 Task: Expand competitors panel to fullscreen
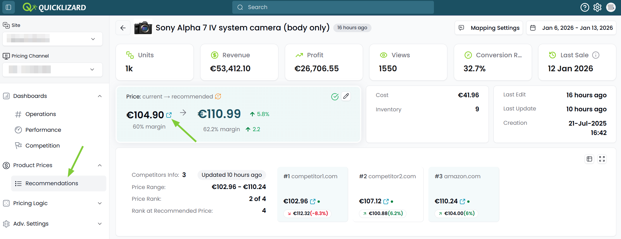pyautogui.click(x=602, y=159)
